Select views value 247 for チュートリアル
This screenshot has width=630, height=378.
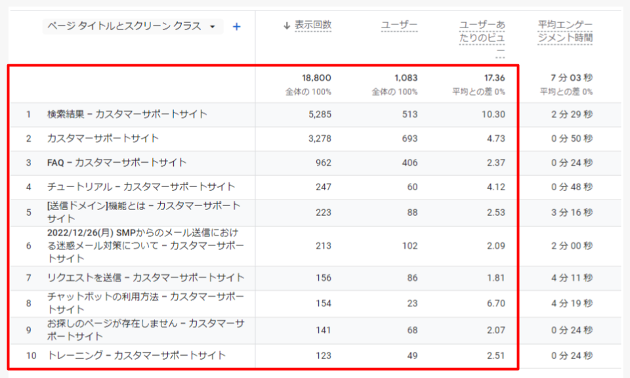tap(324, 187)
